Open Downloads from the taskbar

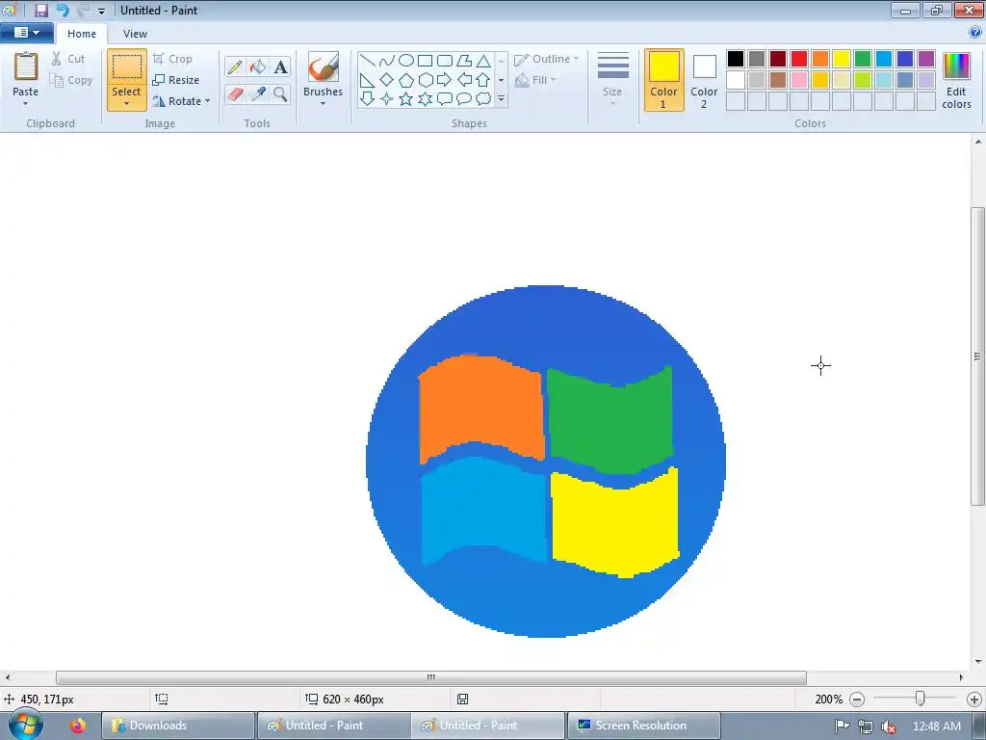pyautogui.click(x=178, y=726)
